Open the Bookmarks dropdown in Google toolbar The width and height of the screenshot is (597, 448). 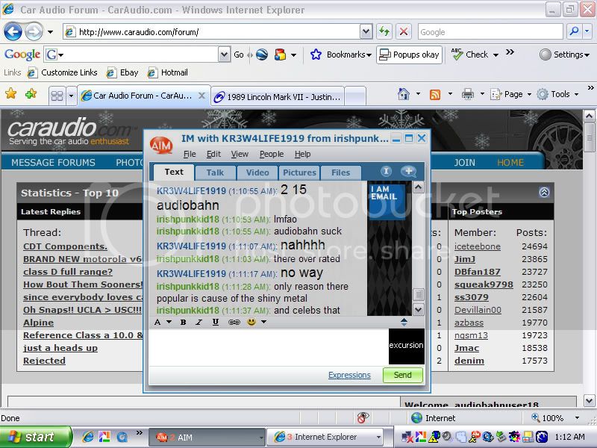pos(369,55)
